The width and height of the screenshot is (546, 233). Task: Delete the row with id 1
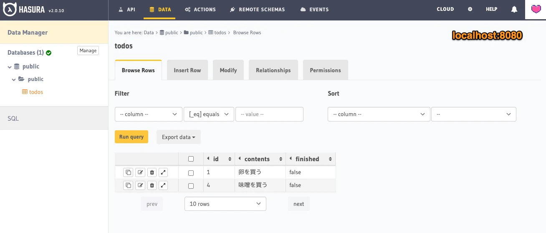click(x=152, y=172)
